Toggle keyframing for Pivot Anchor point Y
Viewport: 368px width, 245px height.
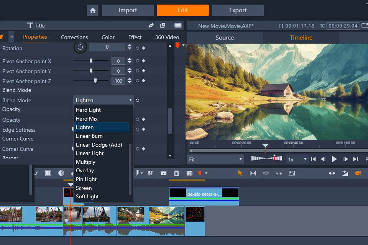tap(144, 71)
